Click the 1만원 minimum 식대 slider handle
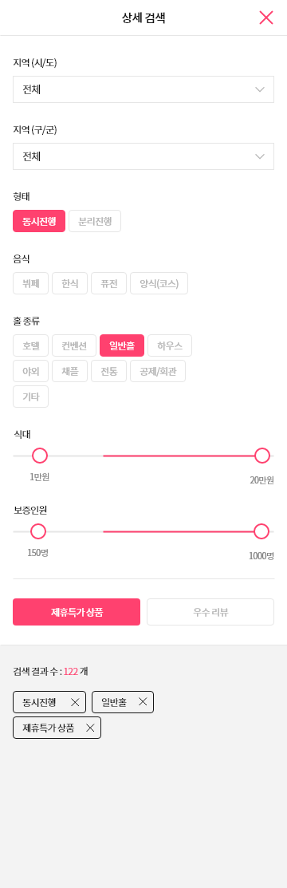 [x=40, y=456]
